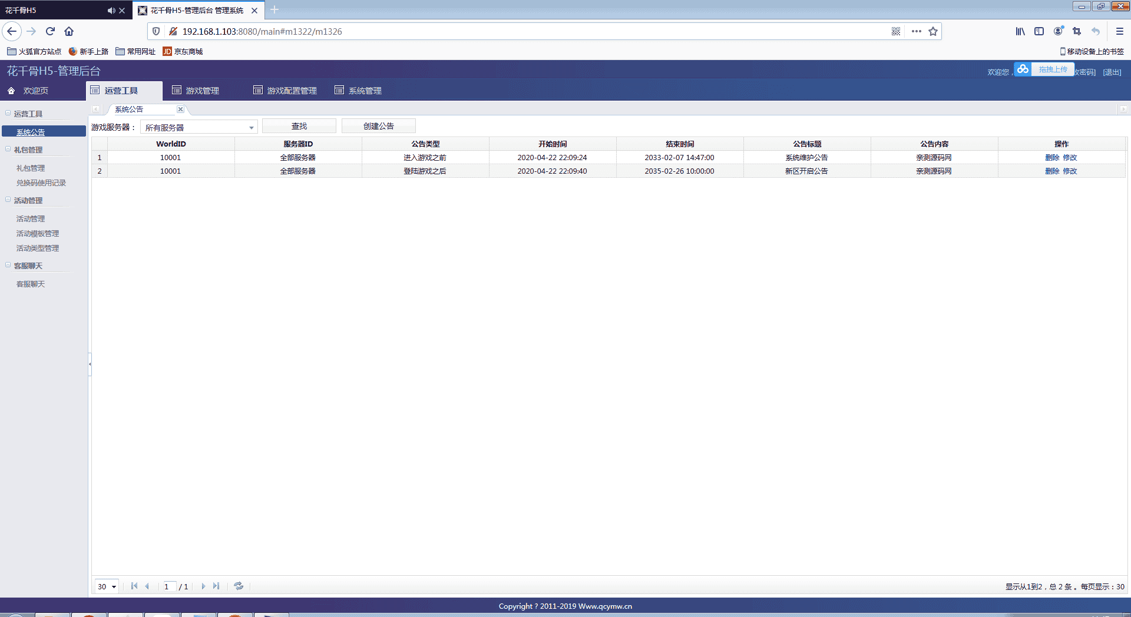Open the Firefox library icon

(1020, 31)
